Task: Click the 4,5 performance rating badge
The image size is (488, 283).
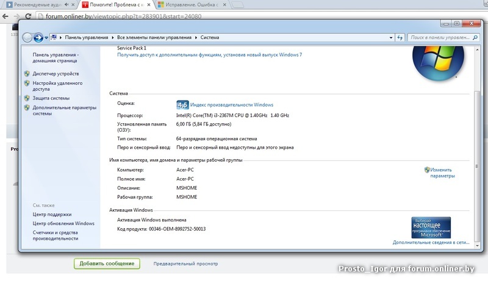Action: [x=182, y=105]
